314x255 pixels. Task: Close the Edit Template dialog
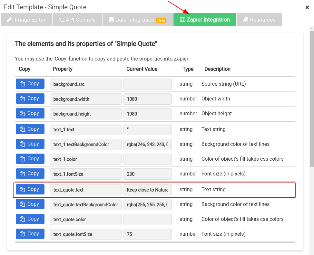coord(307,7)
